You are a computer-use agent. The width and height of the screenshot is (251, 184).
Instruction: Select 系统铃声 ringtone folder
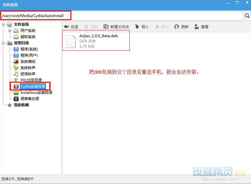(x=28, y=68)
